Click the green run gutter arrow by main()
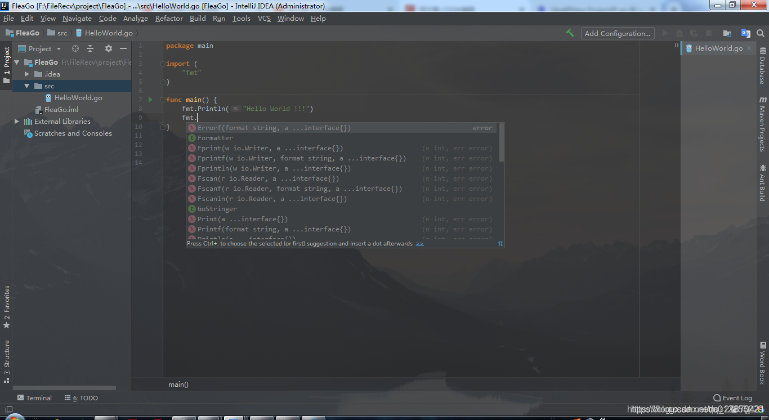This screenshot has width=769, height=420. pyautogui.click(x=150, y=100)
